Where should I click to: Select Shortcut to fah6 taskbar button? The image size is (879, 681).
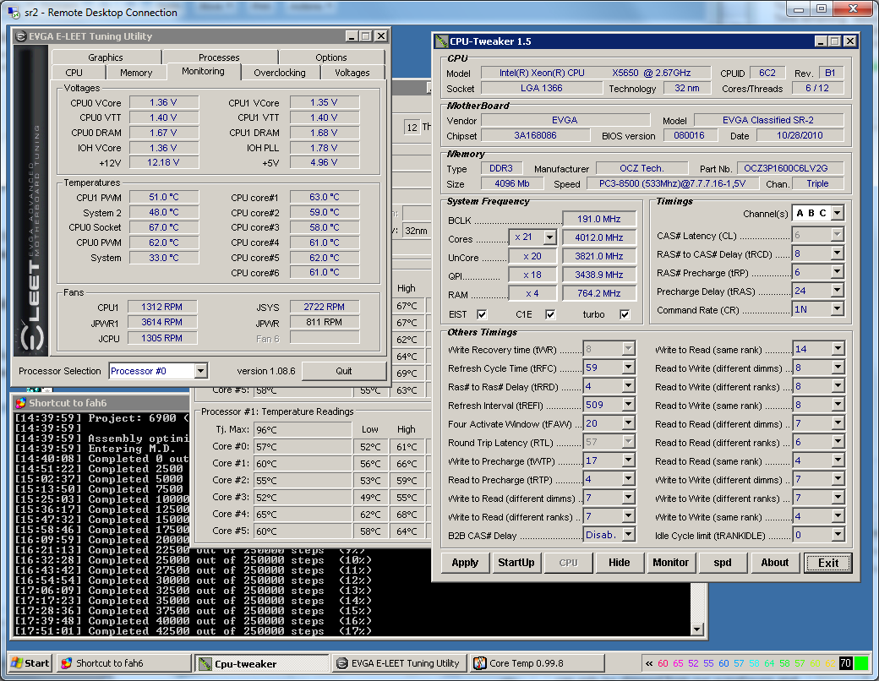(124, 663)
